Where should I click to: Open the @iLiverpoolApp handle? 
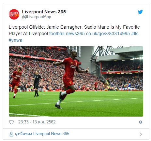pyautogui.click(x=37, y=17)
